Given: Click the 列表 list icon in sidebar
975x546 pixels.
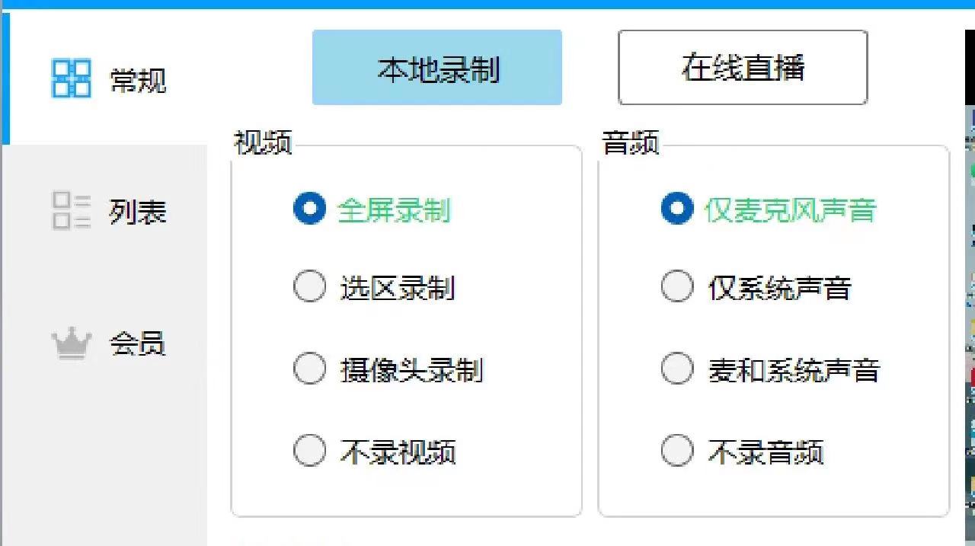Looking at the screenshot, I should [x=69, y=212].
